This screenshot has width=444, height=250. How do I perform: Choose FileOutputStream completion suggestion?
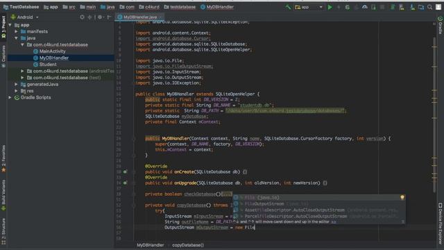pos(318,203)
